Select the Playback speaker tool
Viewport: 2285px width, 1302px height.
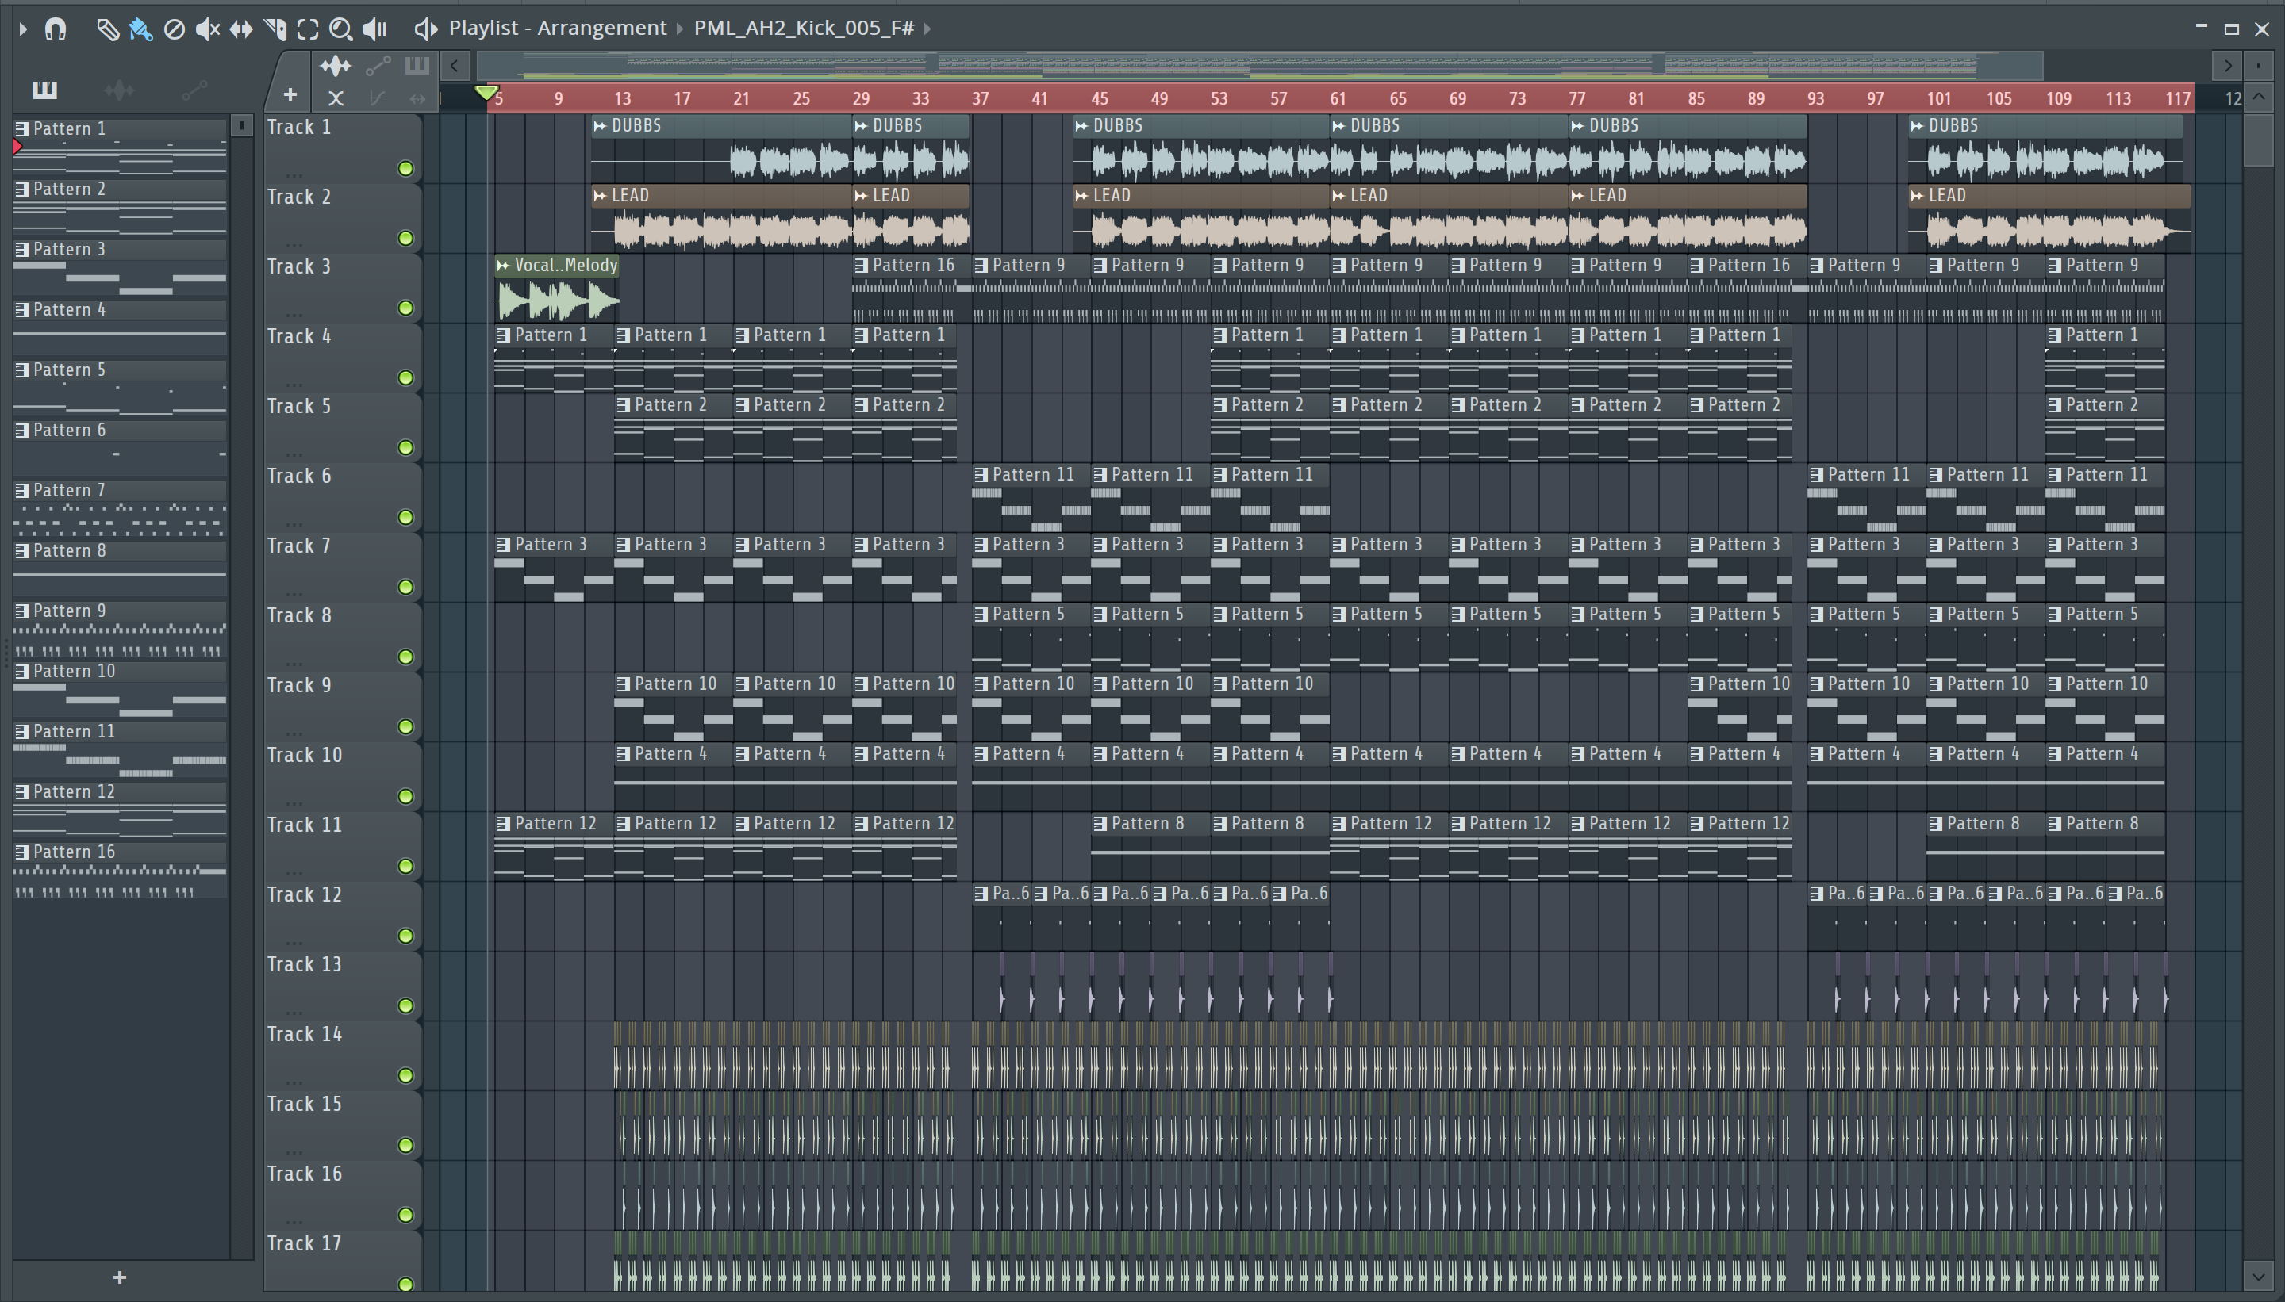click(374, 29)
